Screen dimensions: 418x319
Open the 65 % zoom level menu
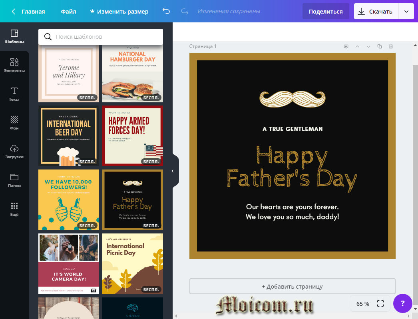point(362,303)
